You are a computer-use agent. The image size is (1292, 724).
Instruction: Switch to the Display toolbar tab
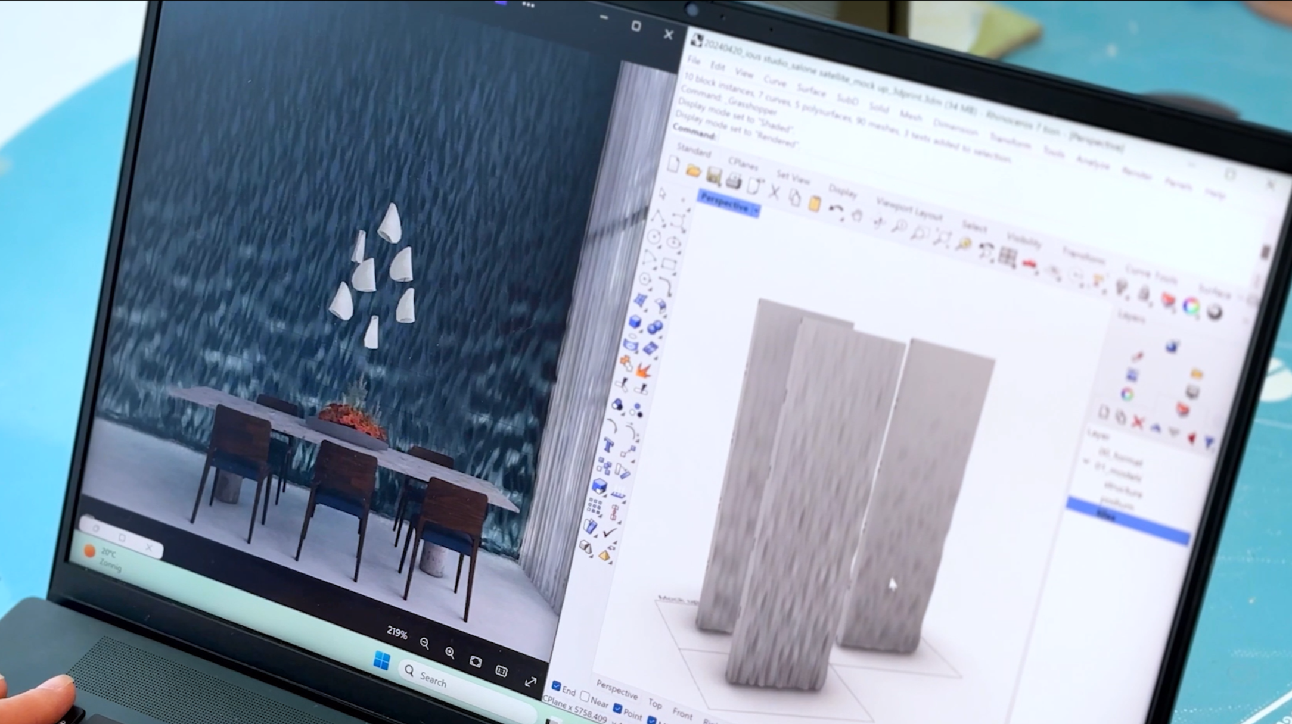843,191
